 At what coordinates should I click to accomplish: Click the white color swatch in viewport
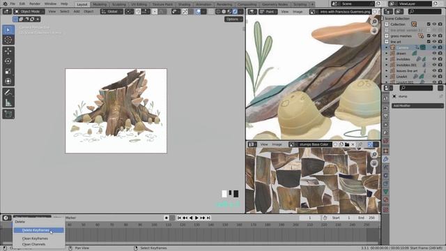(x=224, y=194)
